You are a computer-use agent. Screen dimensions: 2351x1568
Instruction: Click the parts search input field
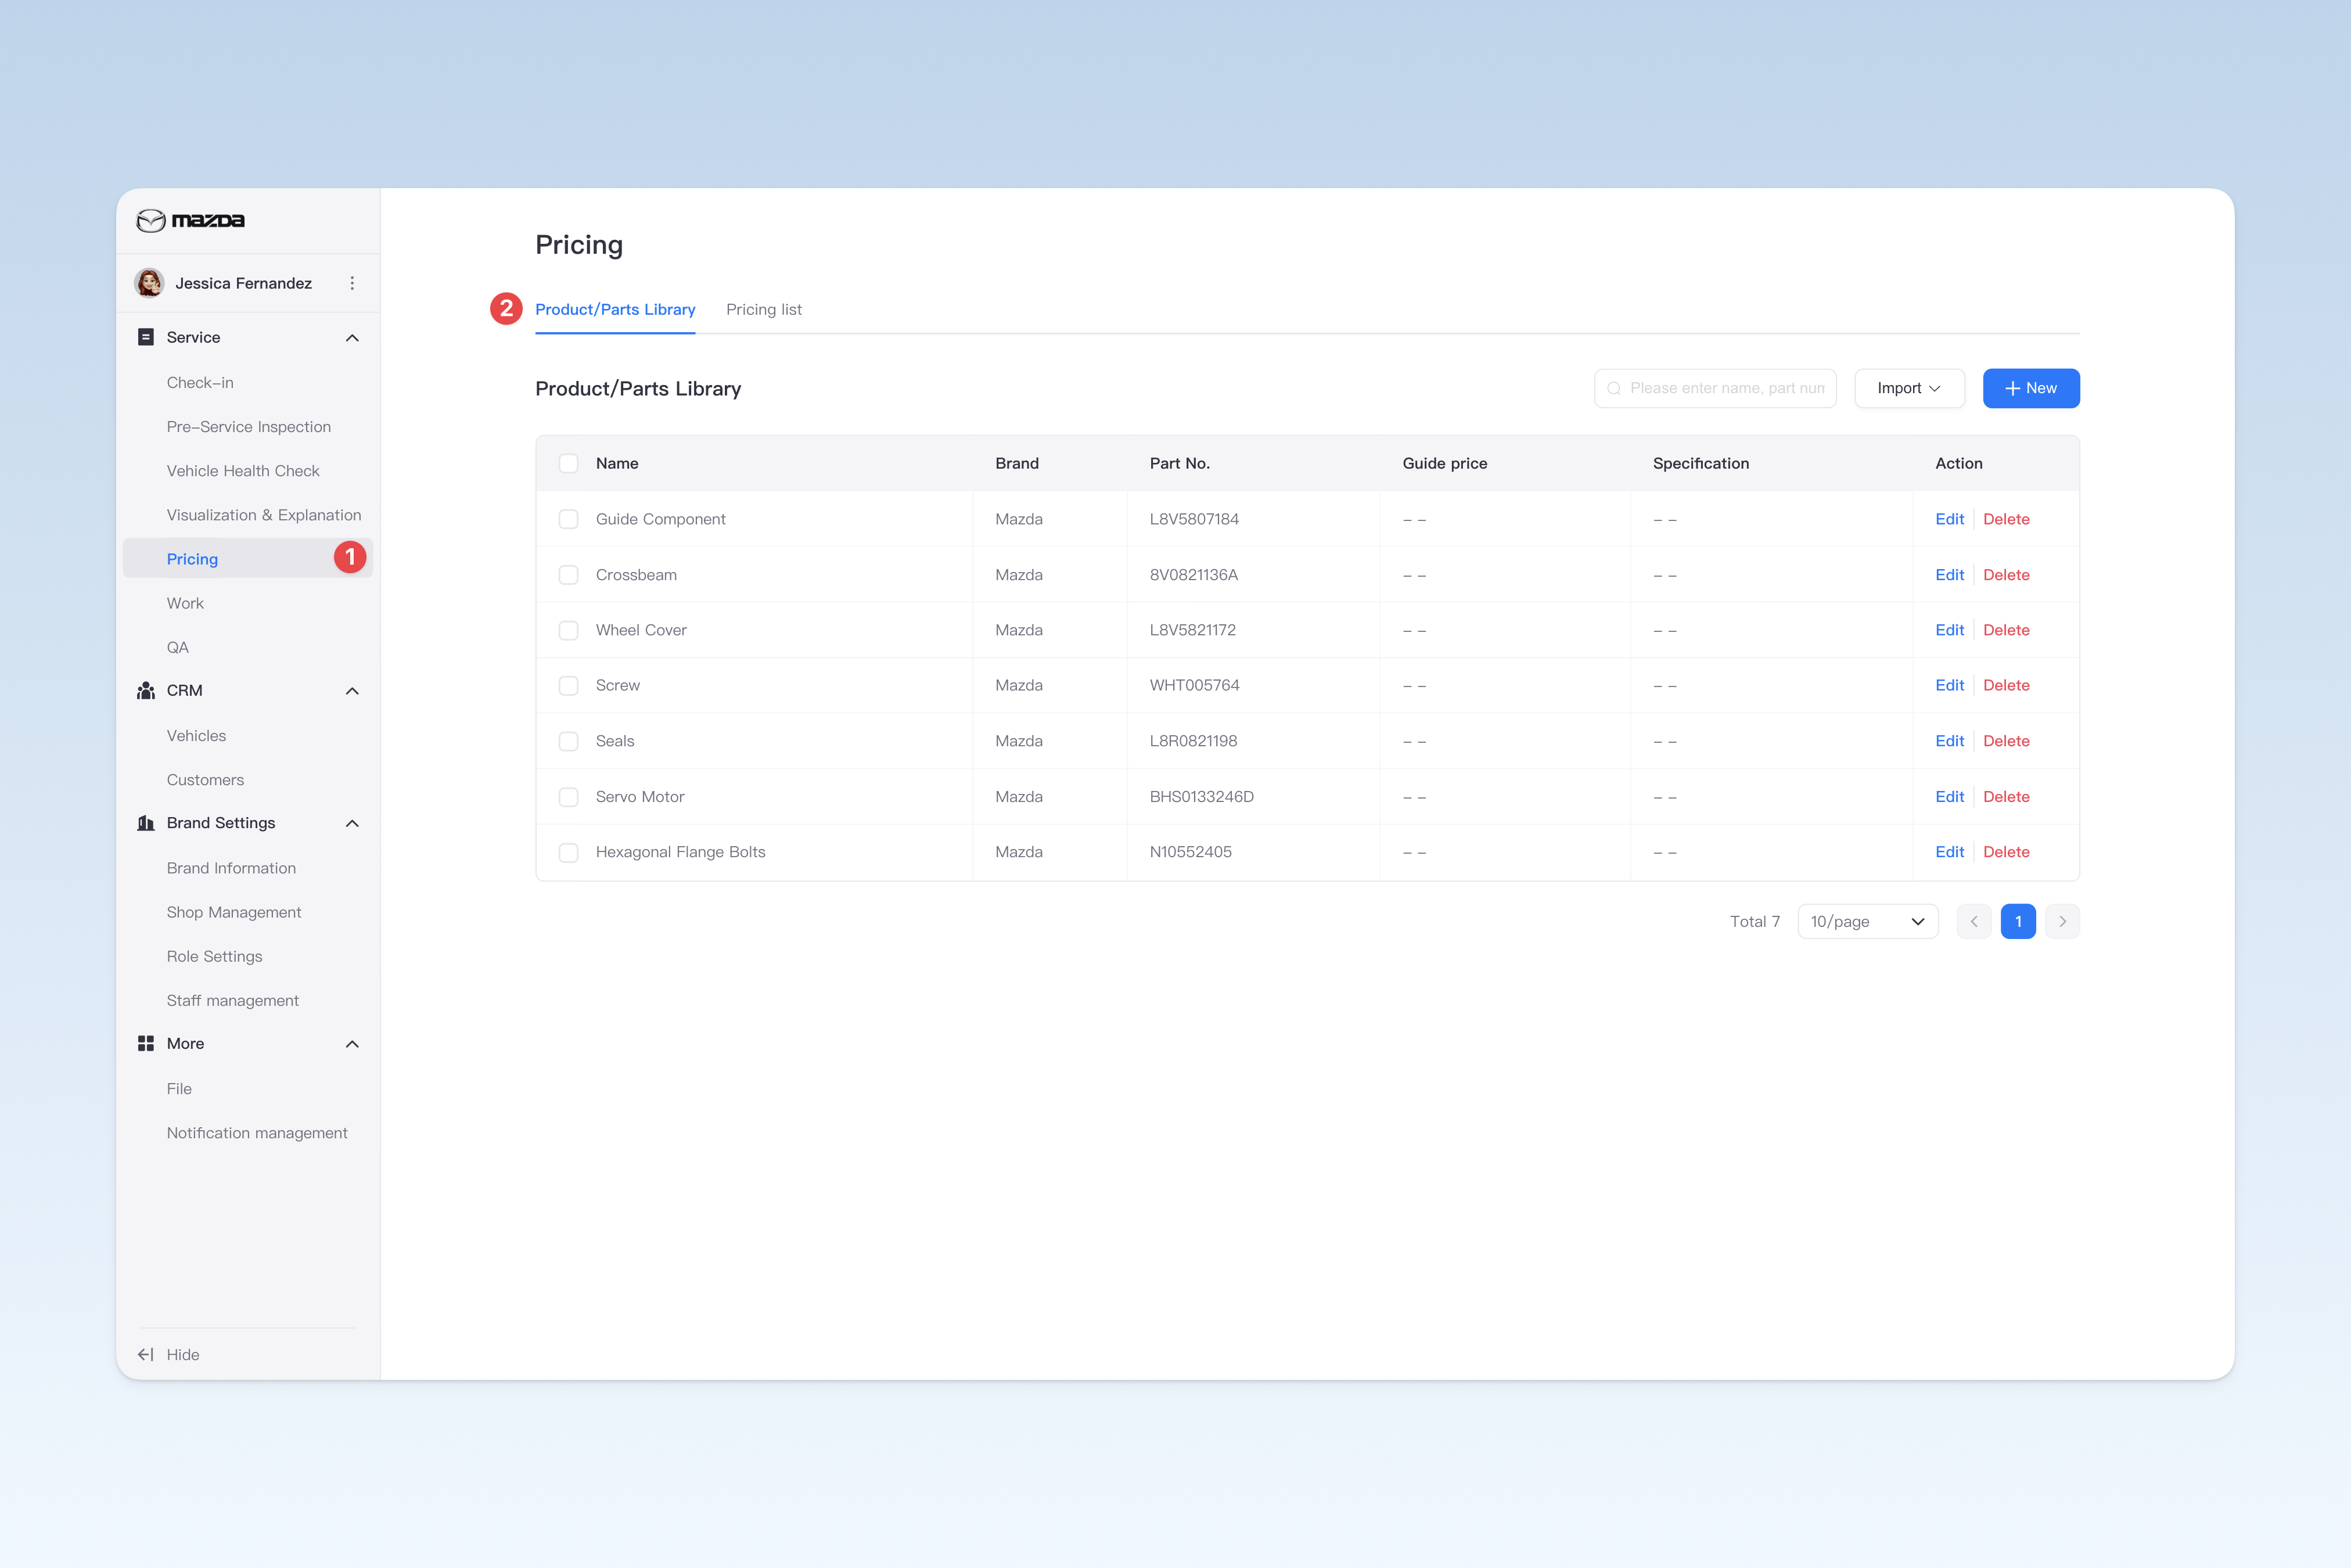point(1715,388)
